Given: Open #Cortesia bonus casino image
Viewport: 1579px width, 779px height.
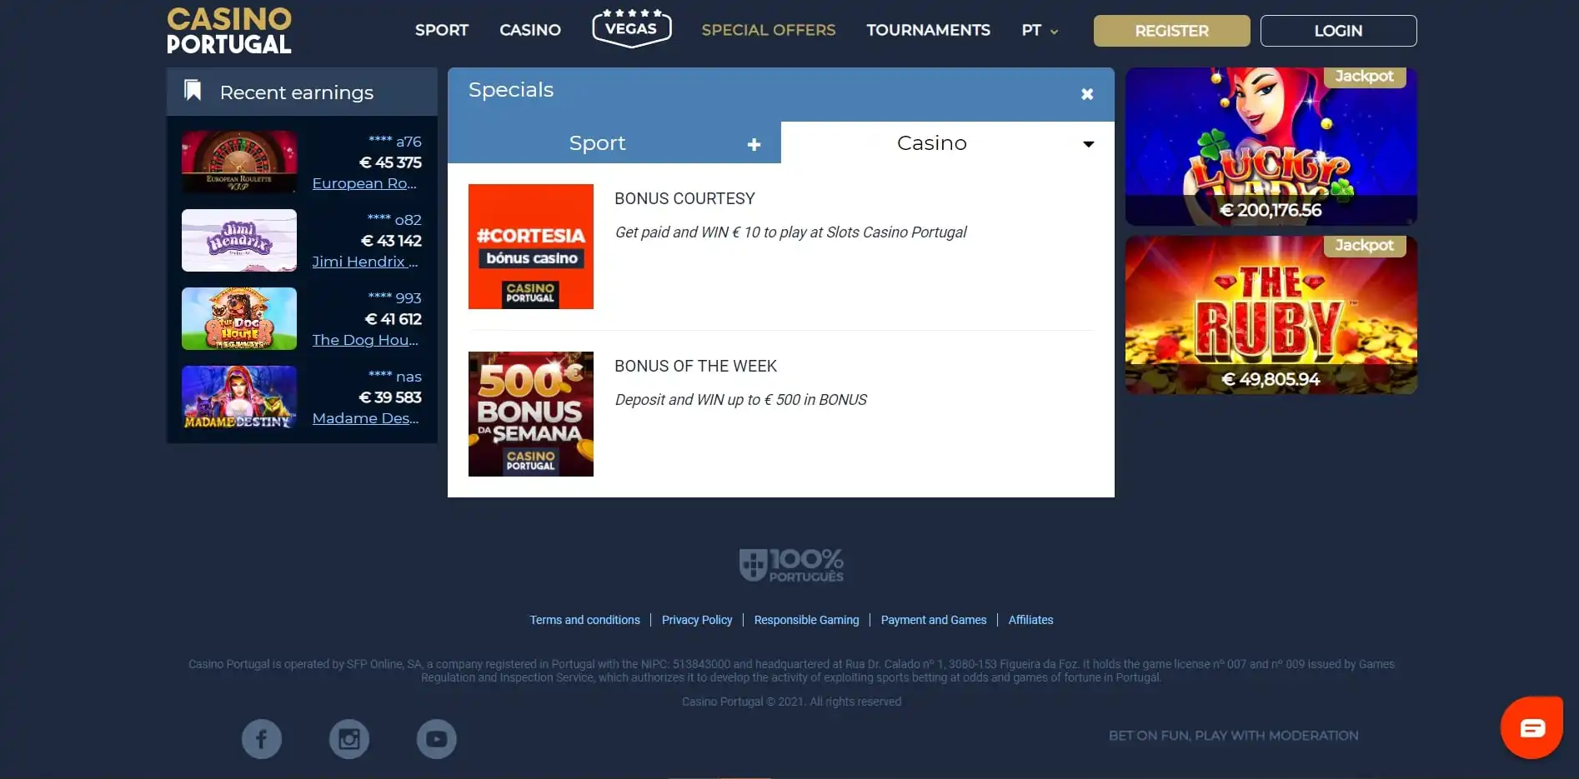Looking at the screenshot, I should [x=531, y=247].
